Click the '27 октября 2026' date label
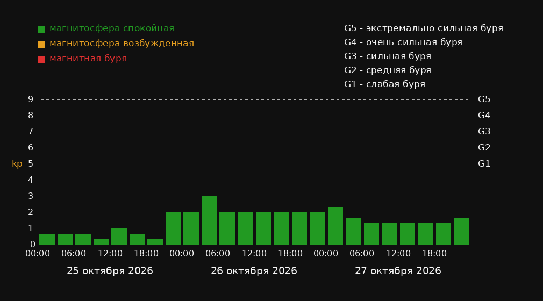543x301 pixels. (398, 271)
